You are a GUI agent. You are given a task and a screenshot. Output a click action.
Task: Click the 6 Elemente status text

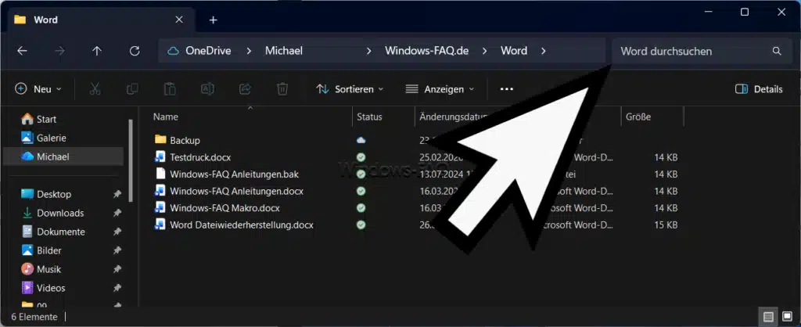34,317
